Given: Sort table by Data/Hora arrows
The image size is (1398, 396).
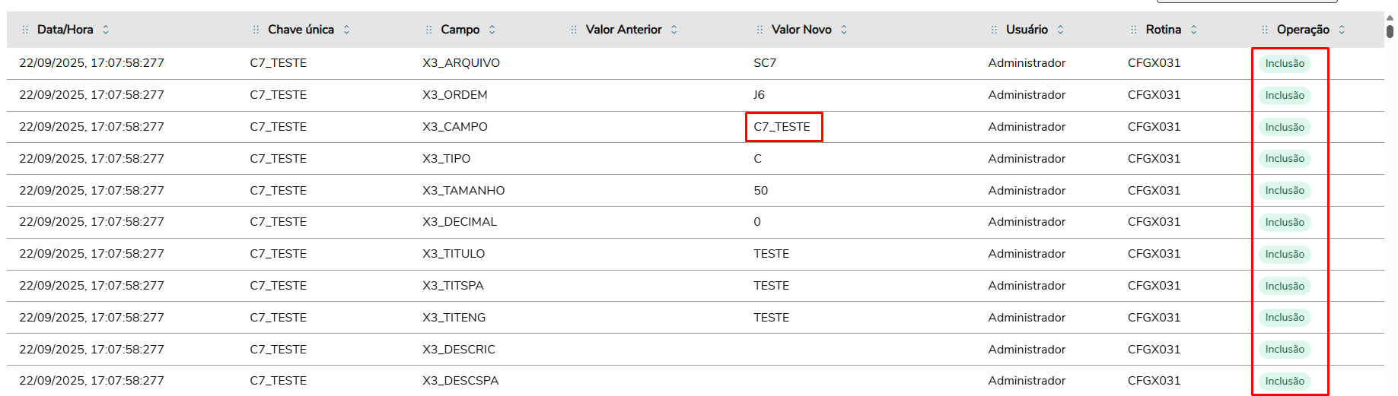Looking at the screenshot, I should click(x=106, y=30).
